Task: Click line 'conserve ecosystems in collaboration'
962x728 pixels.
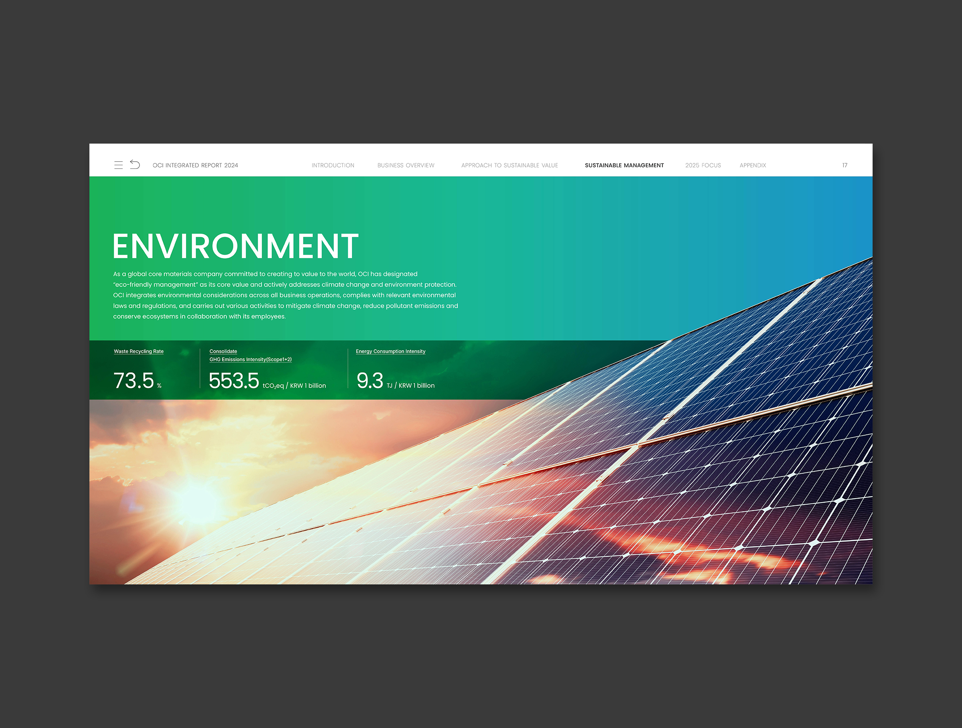Action: click(x=199, y=316)
